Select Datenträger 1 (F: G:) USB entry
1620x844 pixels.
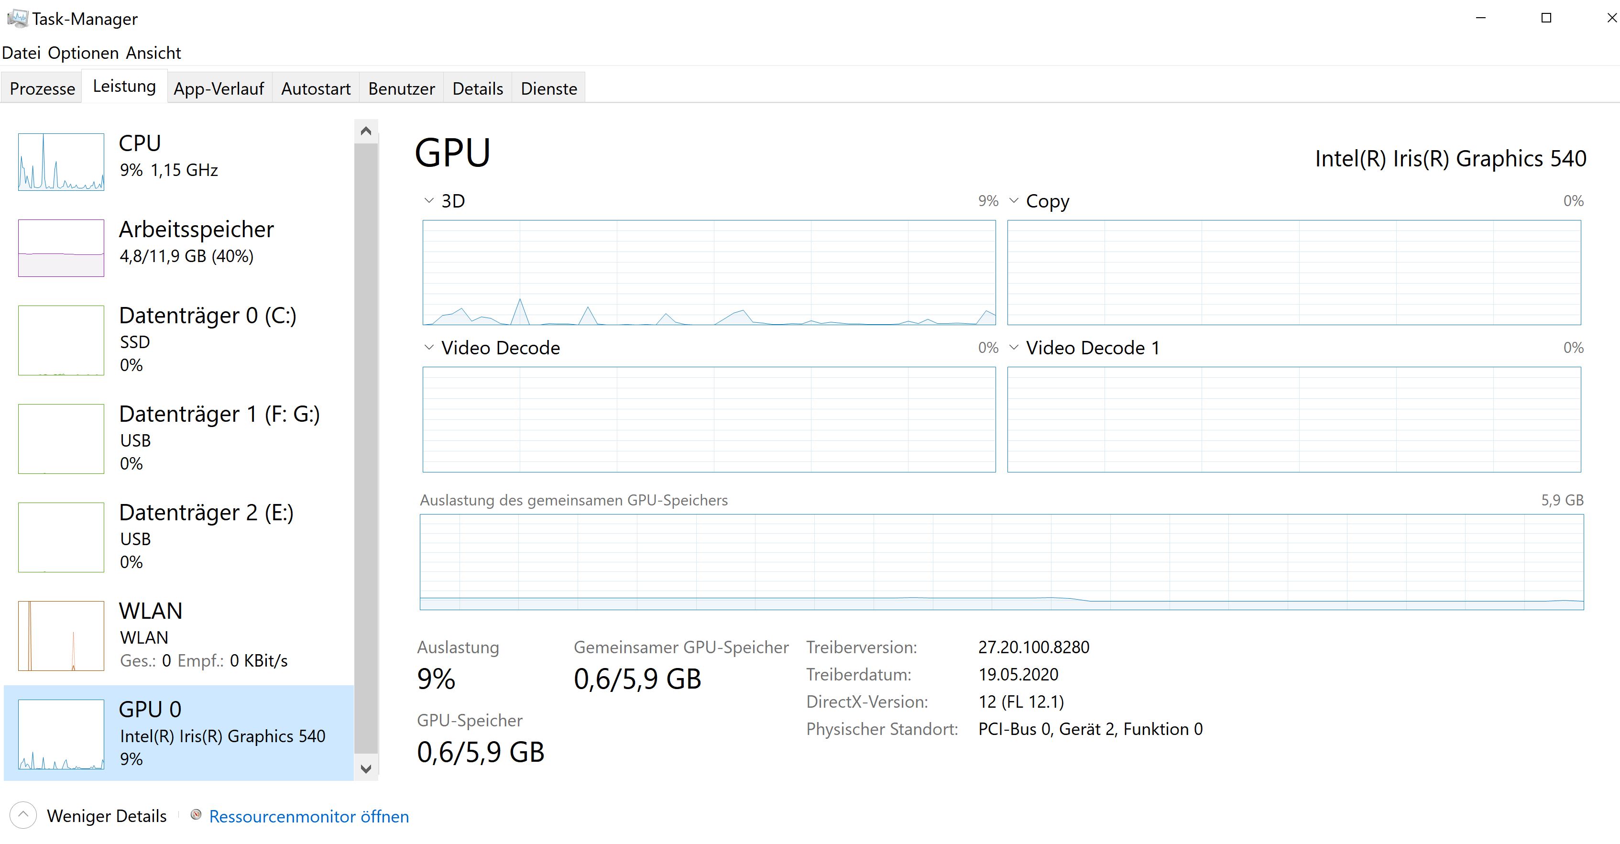[x=219, y=438]
